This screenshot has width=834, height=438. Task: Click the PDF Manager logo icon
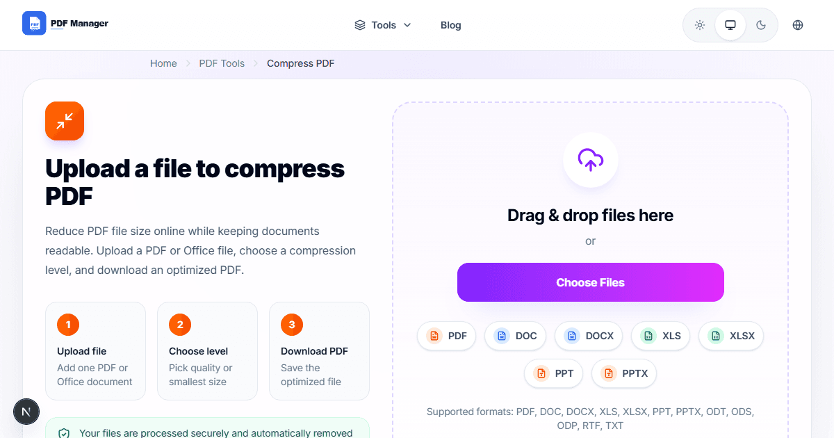(x=34, y=24)
